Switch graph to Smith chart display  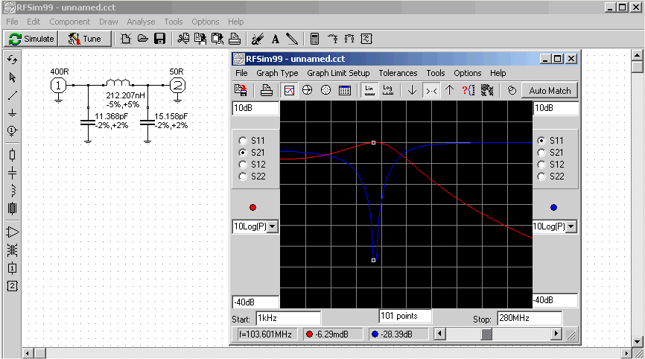[x=307, y=90]
